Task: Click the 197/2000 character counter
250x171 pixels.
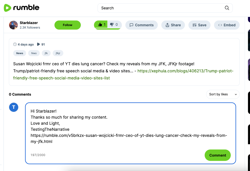Action: 38,155
